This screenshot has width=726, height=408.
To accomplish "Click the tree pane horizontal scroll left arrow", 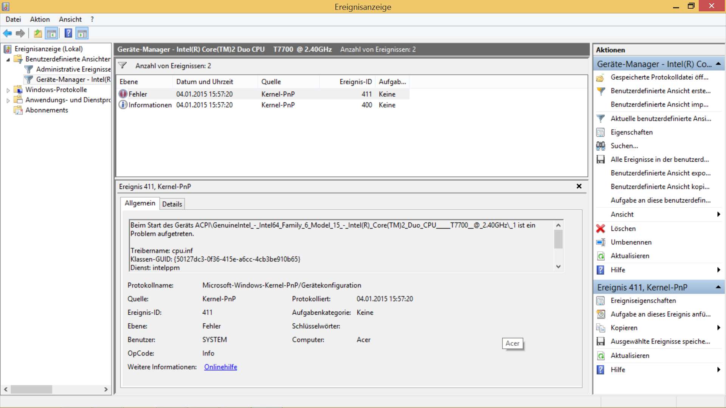I will coord(6,389).
